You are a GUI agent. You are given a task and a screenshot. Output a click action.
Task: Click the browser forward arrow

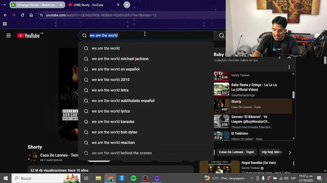pyautogui.click(x=14, y=15)
